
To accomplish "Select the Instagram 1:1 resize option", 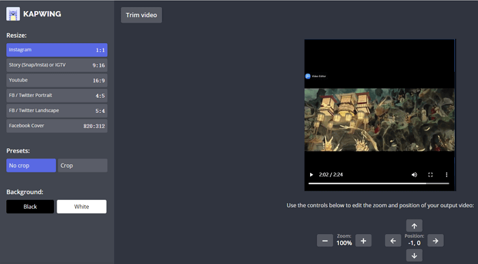I will (57, 50).
